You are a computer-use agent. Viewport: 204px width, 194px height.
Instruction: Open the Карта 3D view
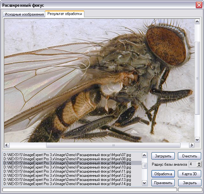pyautogui.click(x=189, y=174)
